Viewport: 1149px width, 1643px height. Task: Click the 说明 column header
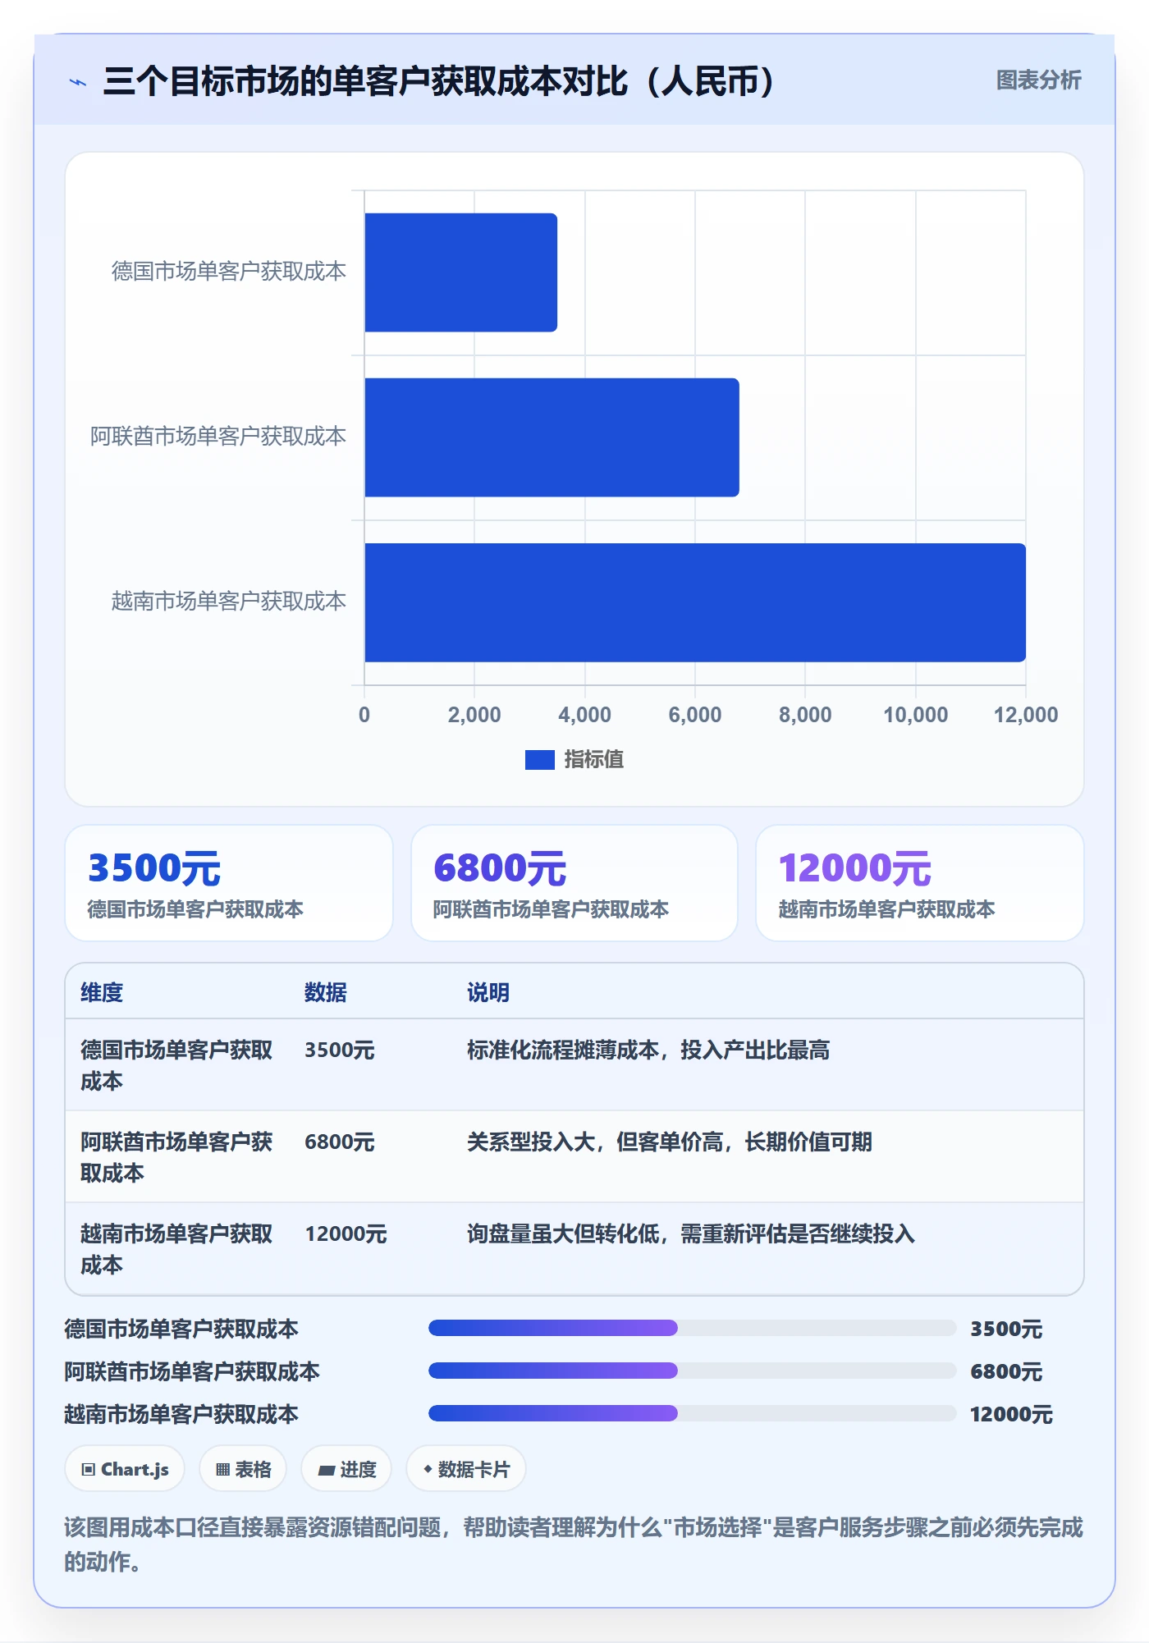pos(488,992)
